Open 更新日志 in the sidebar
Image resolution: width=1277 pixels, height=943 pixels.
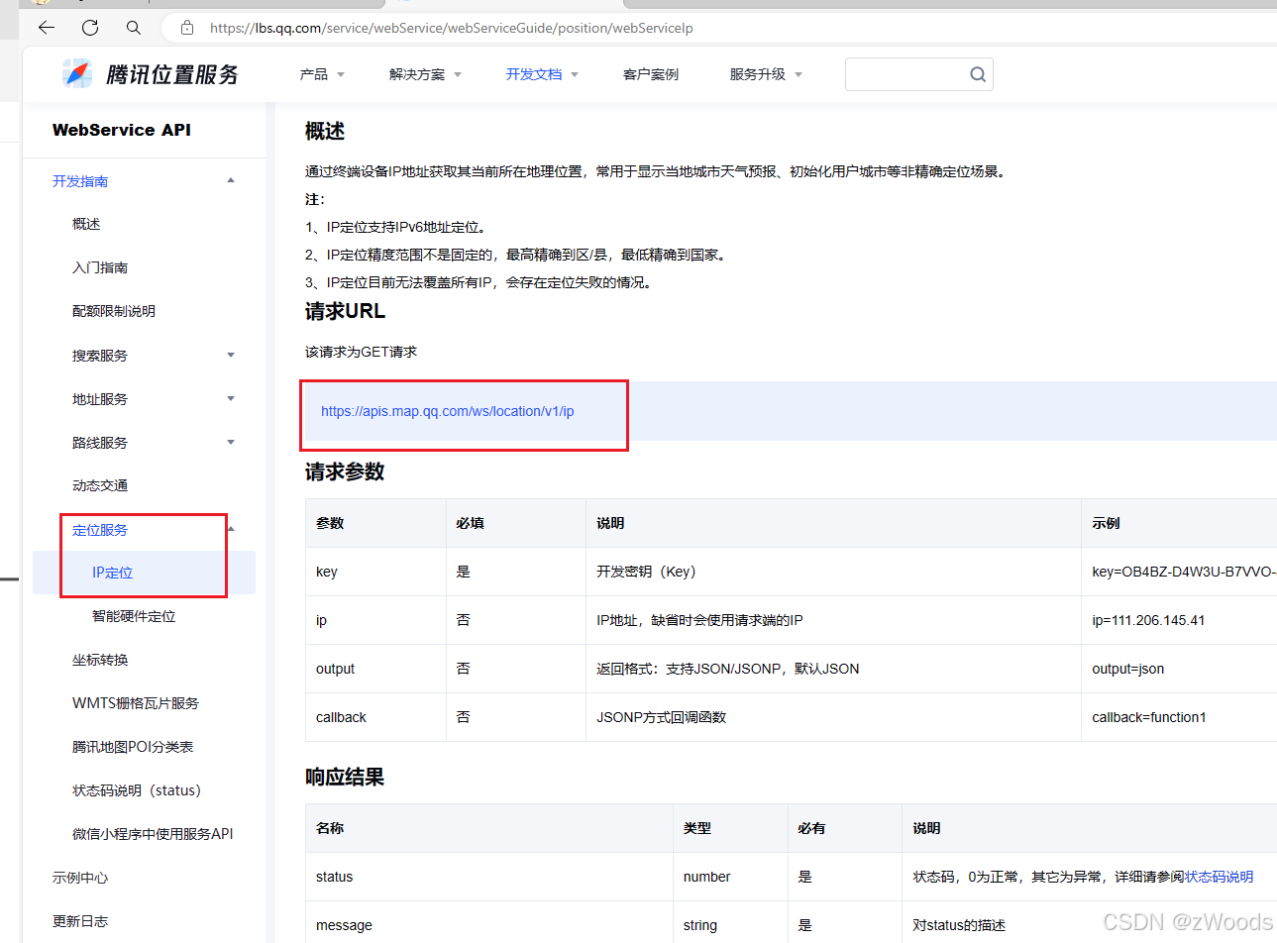click(80, 921)
